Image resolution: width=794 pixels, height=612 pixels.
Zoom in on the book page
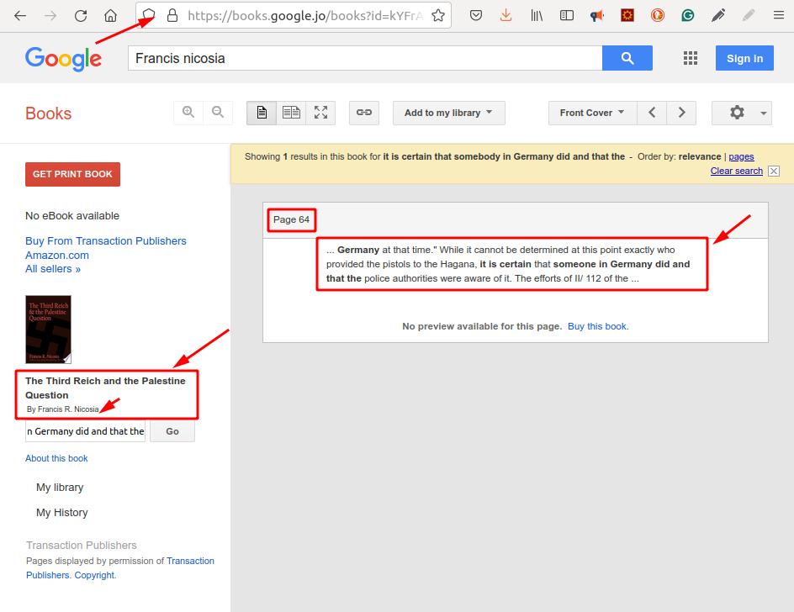188,113
